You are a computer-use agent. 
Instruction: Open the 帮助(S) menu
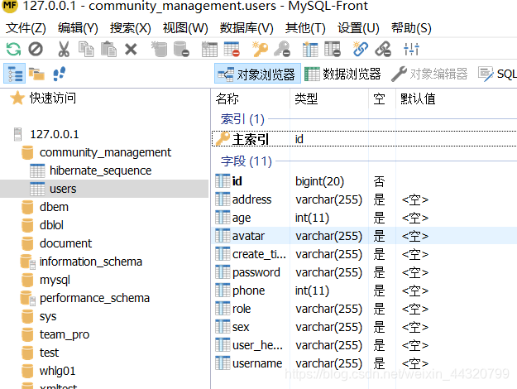tap(411, 28)
